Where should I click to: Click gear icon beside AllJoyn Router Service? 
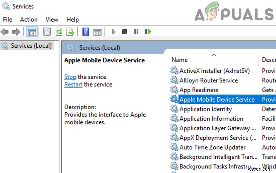174,80
